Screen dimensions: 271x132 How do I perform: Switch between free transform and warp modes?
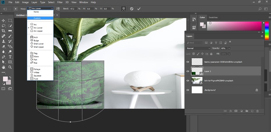(x=124, y=9)
